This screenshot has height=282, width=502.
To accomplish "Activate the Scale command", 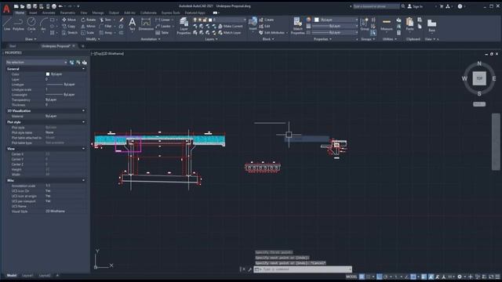I will coord(87,33).
